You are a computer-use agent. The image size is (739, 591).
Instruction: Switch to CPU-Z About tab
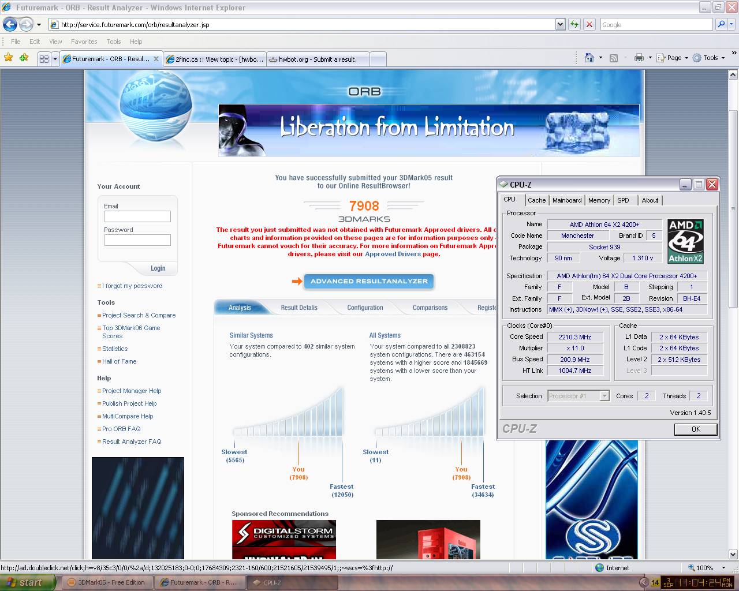click(650, 200)
